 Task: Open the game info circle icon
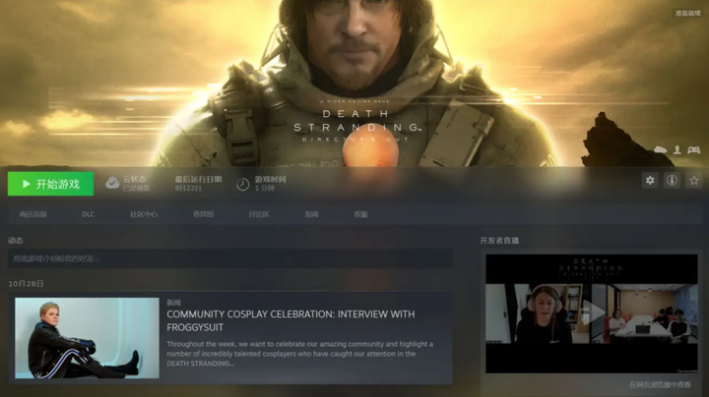[672, 181]
